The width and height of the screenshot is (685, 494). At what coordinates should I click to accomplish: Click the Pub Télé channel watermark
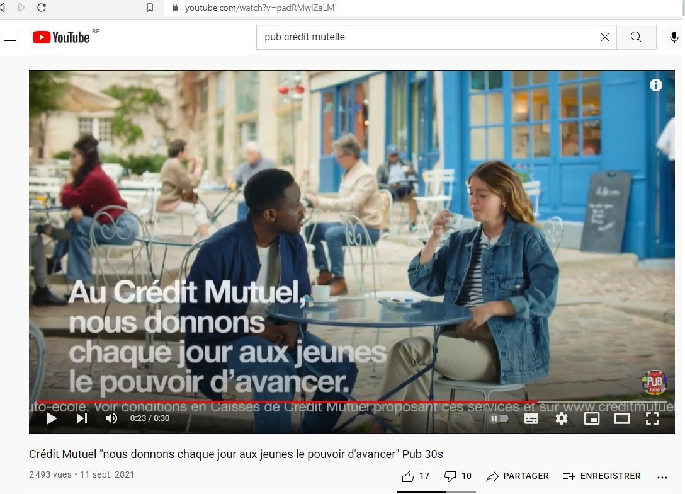[x=654, y=382]
